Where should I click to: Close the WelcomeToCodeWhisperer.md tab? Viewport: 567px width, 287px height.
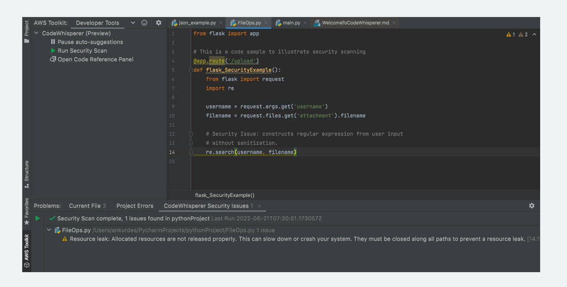click(394, 23)
